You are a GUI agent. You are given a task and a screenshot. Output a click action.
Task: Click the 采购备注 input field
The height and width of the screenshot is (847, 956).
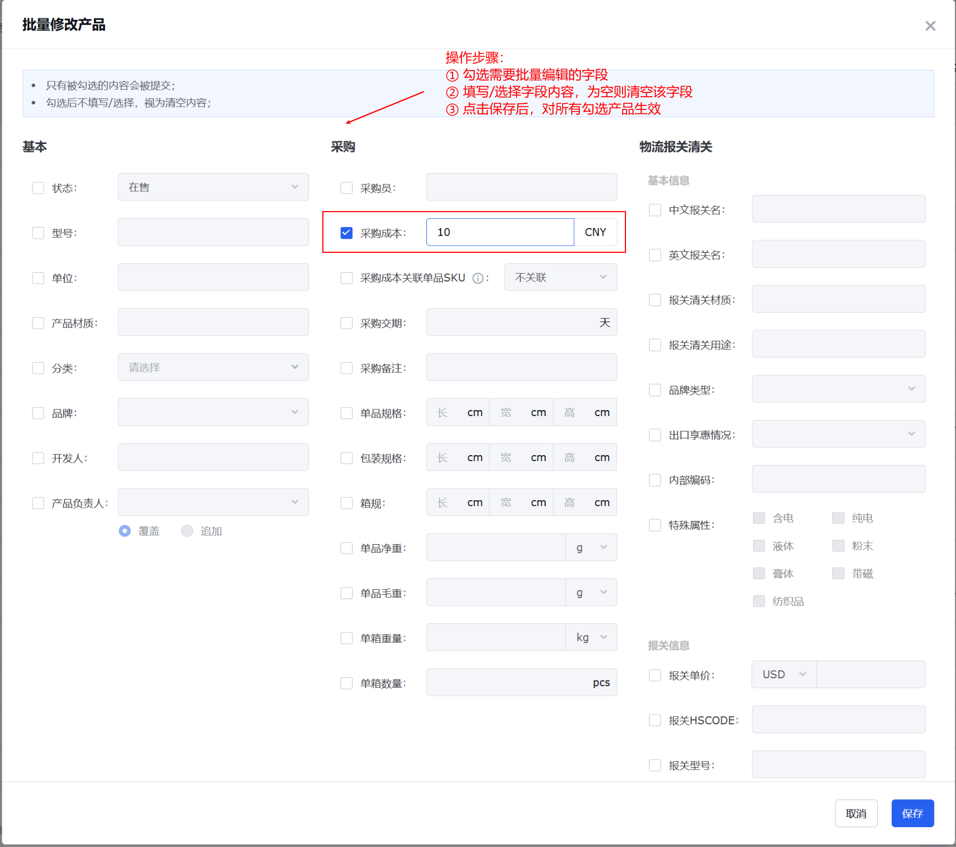tap(521, 368)
